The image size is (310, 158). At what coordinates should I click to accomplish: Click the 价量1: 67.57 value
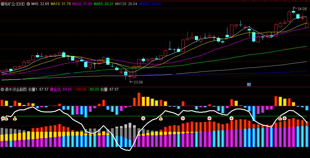point(38,89)
